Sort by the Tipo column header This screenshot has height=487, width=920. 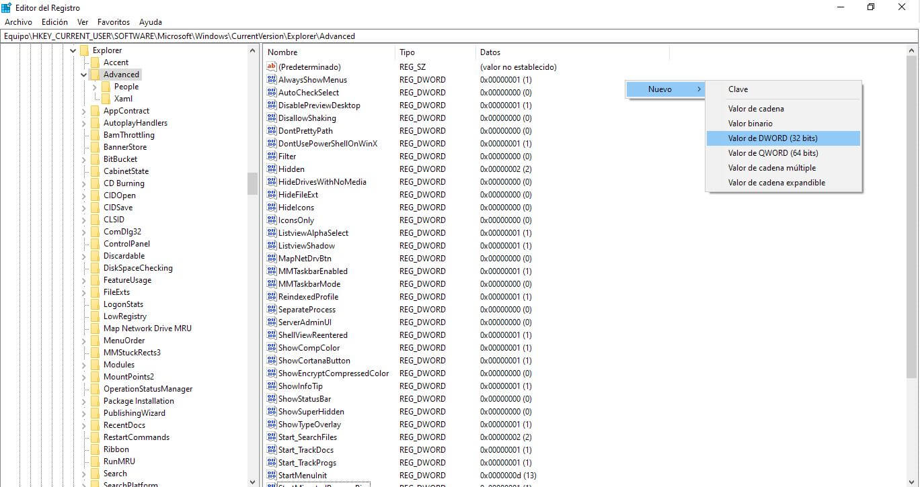435,52
